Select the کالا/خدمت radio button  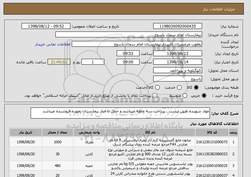click(157, 87)
